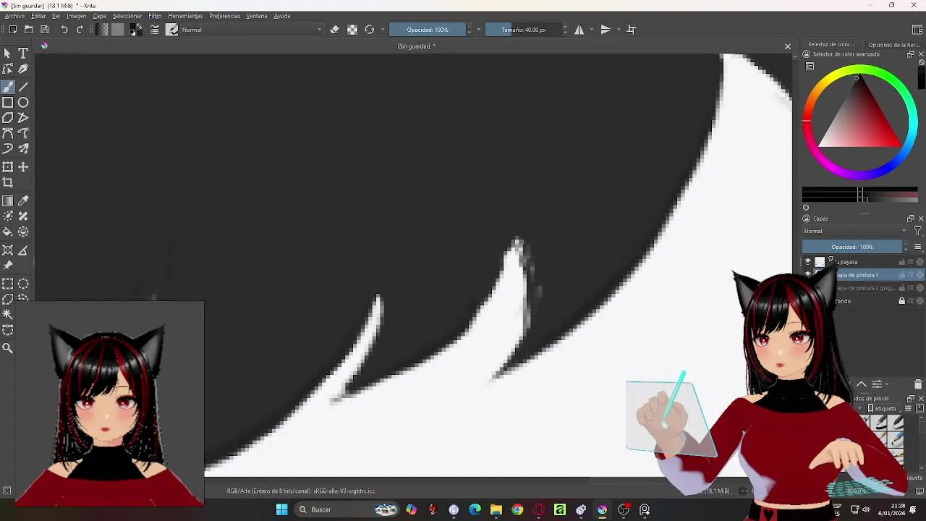Open layer filter funnel dropdown
926x521 pixels.
click(918, 231)
